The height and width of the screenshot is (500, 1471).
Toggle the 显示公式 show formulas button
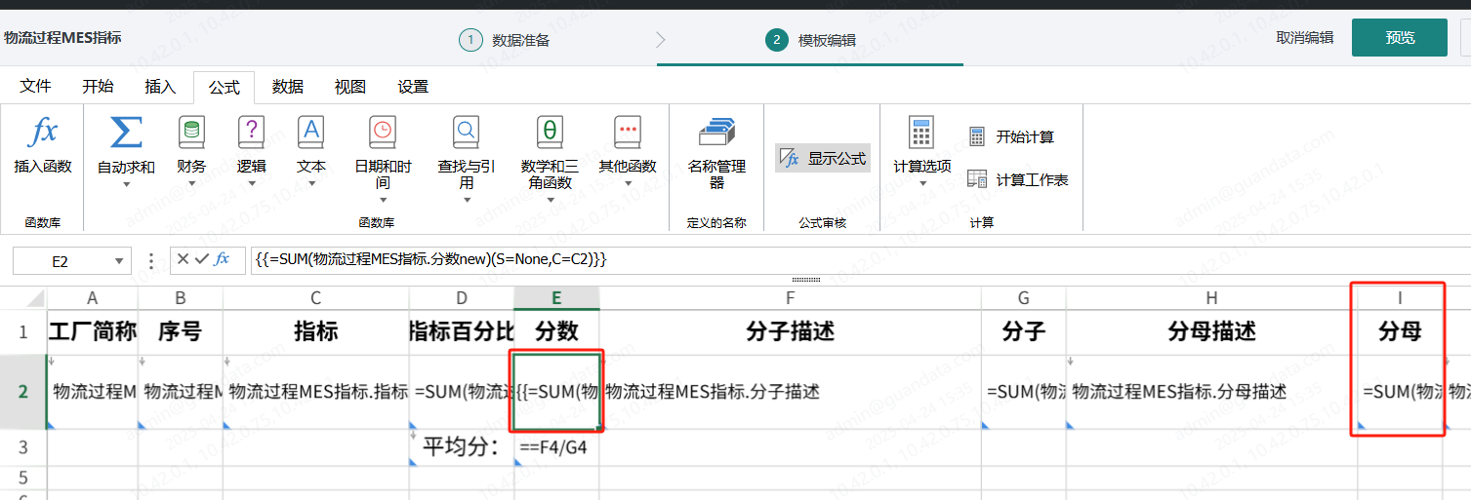click(823, 158)
